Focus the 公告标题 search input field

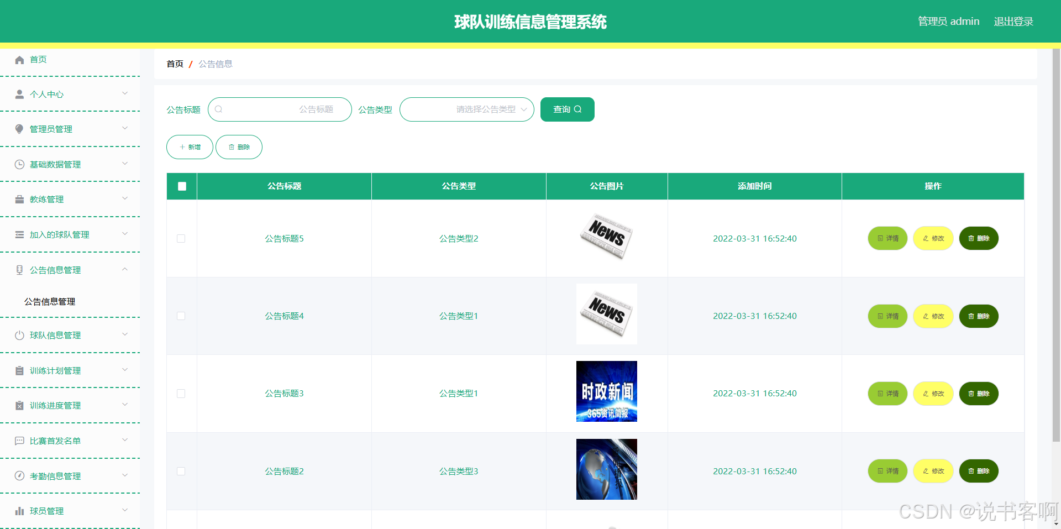click(x=280, y=109)
